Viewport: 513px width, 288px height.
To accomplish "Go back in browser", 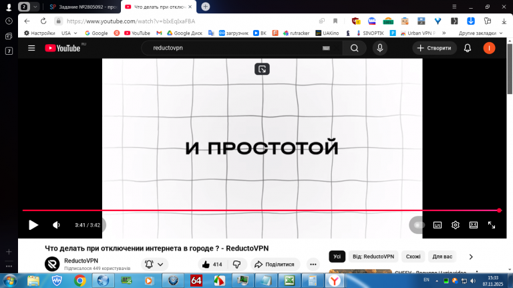I will click(x=27, y=21).
